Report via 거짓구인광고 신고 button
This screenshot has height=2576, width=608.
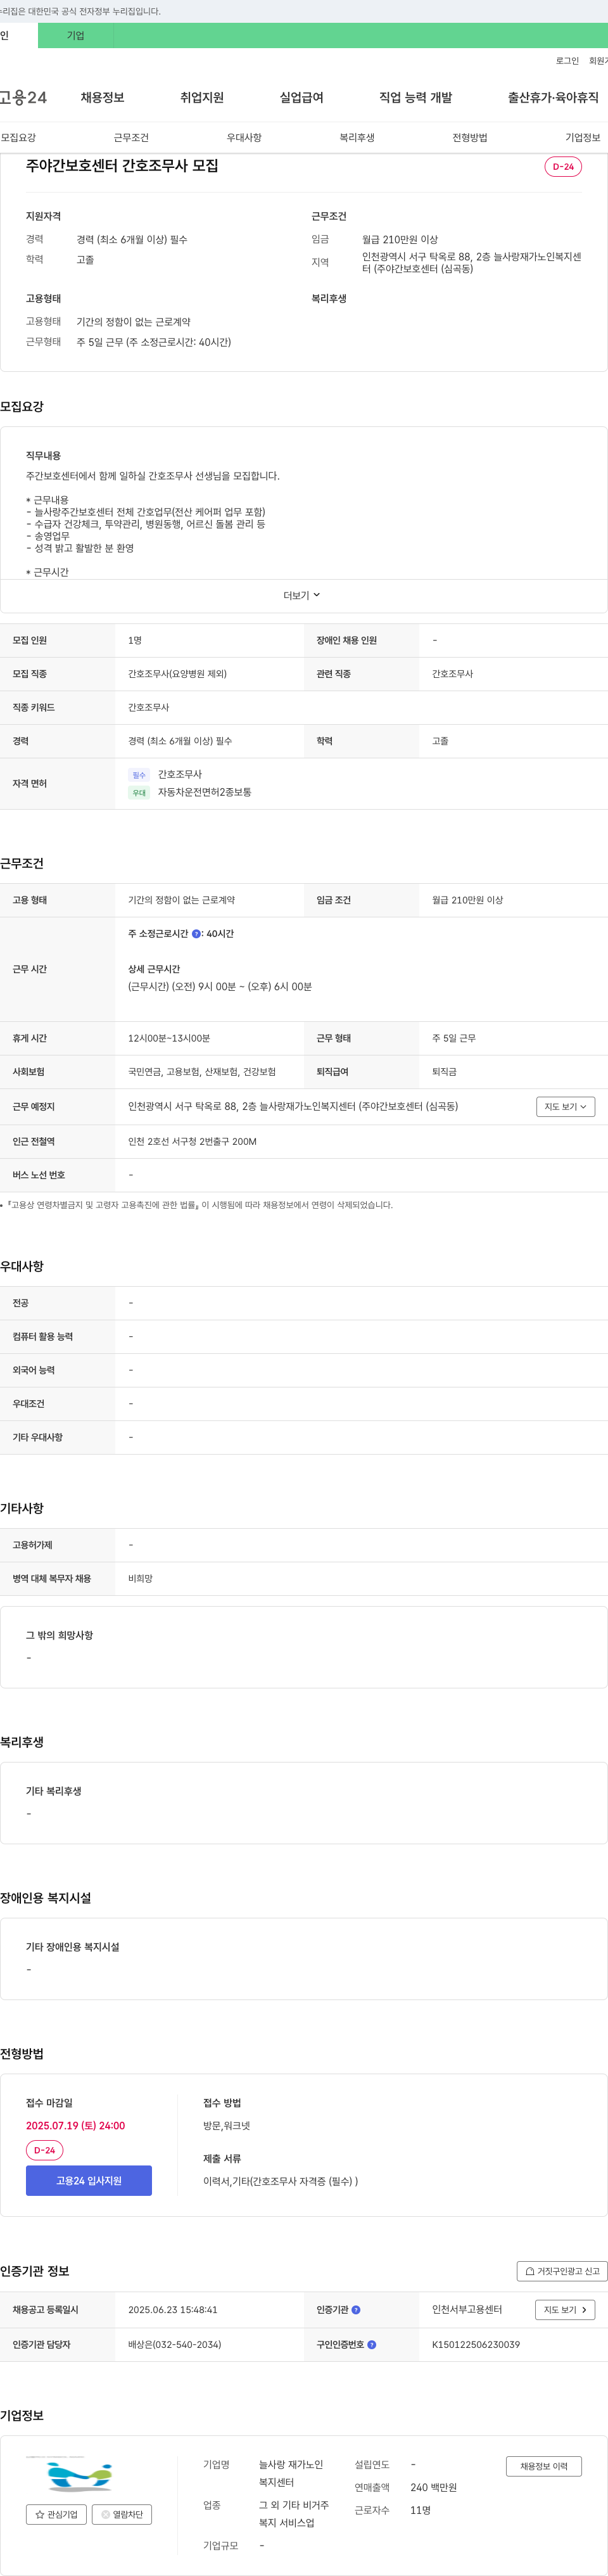[x=562, y=2270]
